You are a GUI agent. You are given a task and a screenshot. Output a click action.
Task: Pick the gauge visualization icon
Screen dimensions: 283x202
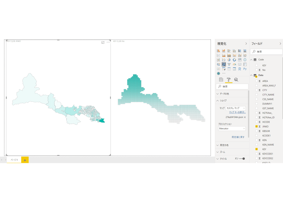tap(234, 64)
